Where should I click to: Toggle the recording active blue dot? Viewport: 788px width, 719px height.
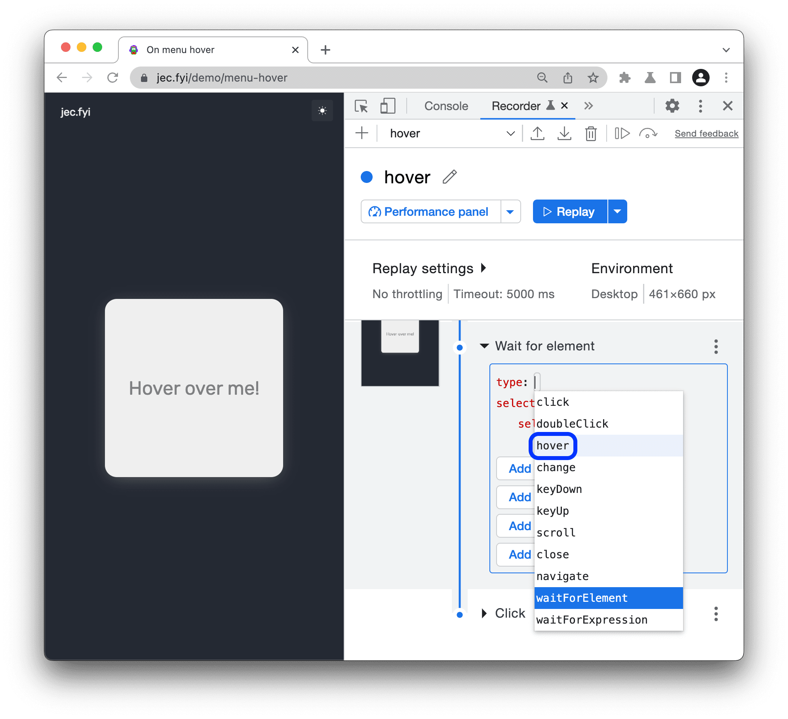click(367, 177)
